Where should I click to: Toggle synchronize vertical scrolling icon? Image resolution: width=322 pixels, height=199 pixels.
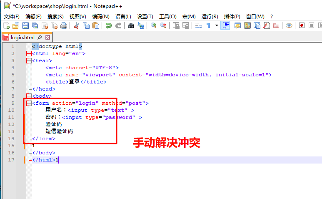(x=176, y=26)
